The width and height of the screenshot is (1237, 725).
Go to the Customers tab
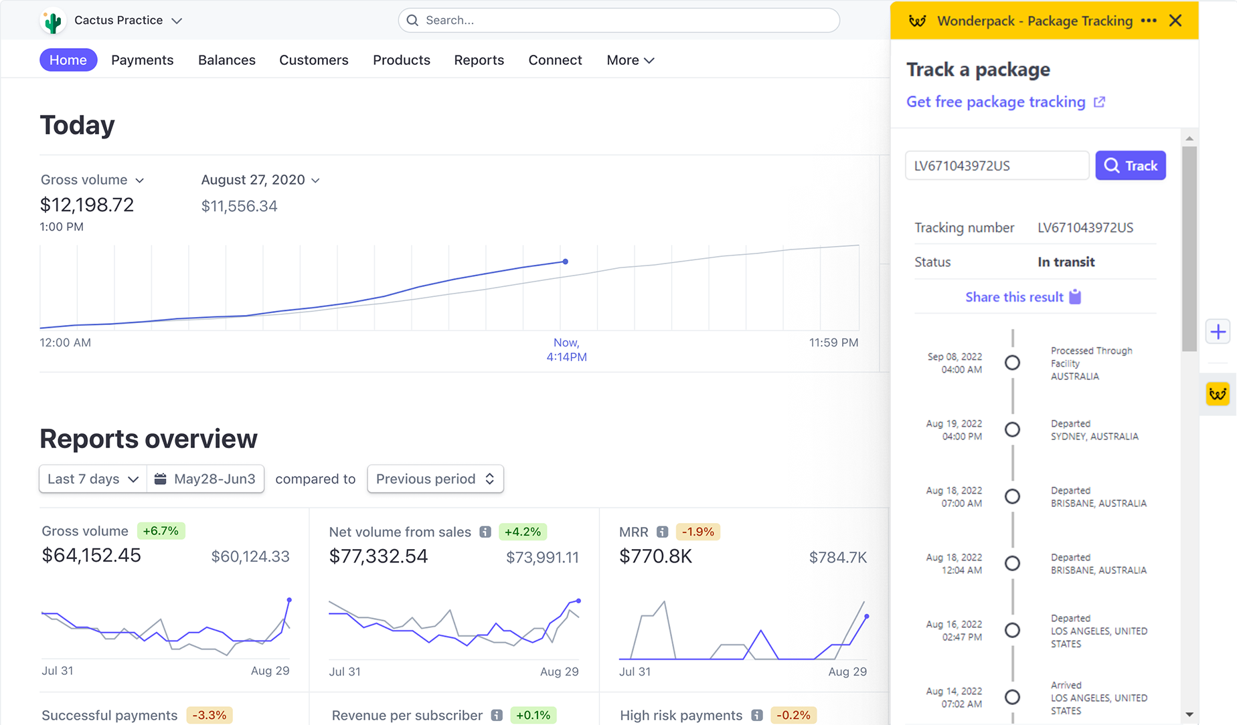313,60
